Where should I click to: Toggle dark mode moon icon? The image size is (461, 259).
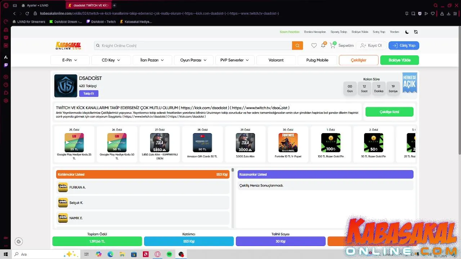407,32
